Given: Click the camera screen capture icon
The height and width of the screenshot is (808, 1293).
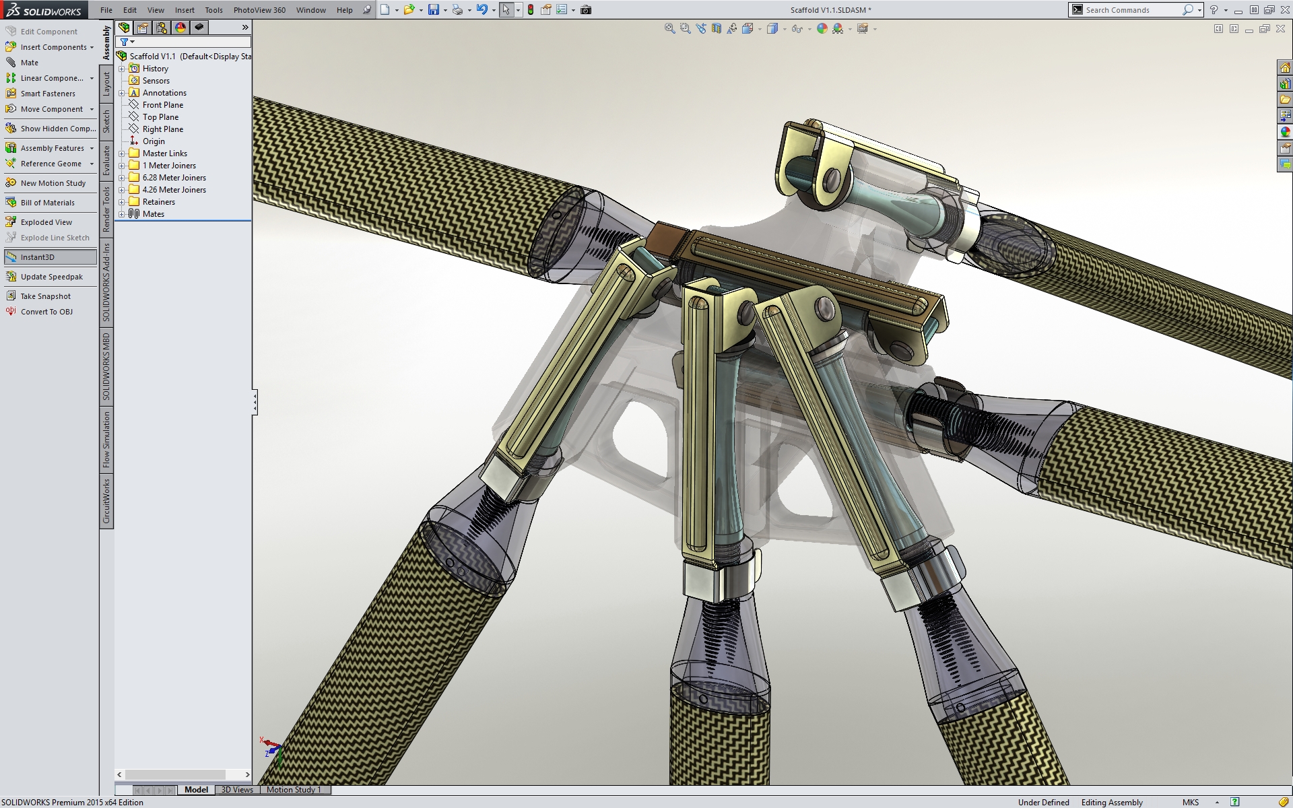Looking at the screenshot, I should (586, 10).
